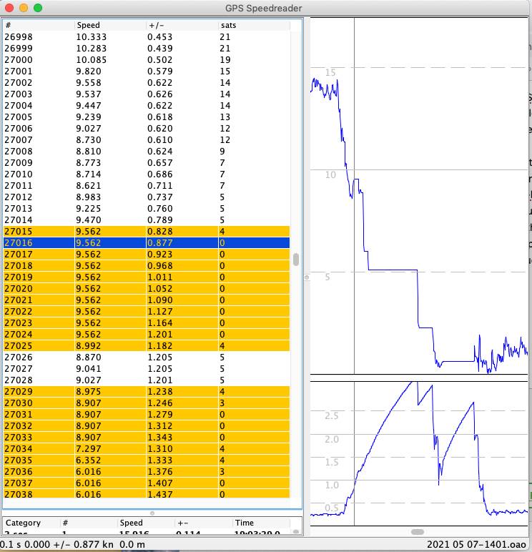The width and height of the screenshot is (532, 552).
Task: Click the speed graph near the 5 gridline plateau
Action: pos(393,270)
